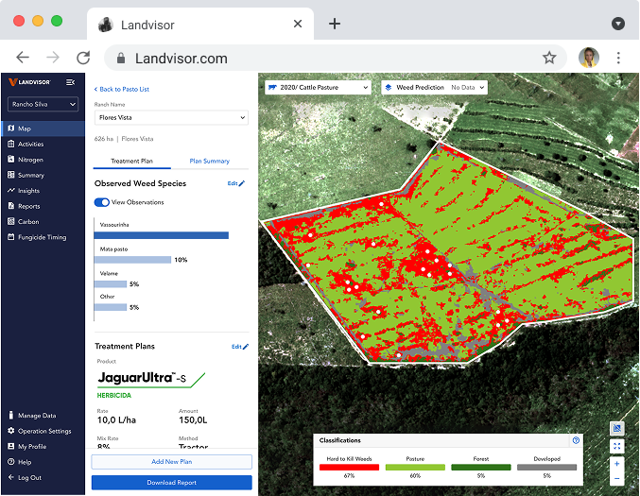Reload the Landvisor page
Image resolution: width=640 pixels, height=496 pixels.
83,58
